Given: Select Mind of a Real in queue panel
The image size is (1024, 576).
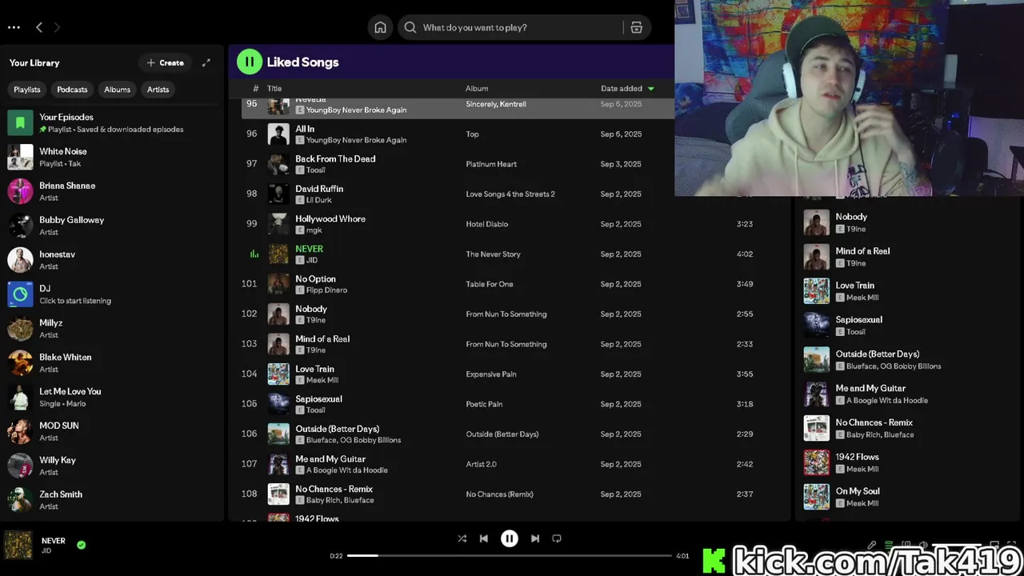Looking at the screenshot, I should pyautogui.click(x=862, y=251).
